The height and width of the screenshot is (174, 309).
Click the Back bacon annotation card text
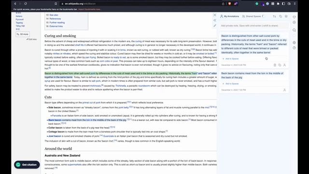coord(252,75)
